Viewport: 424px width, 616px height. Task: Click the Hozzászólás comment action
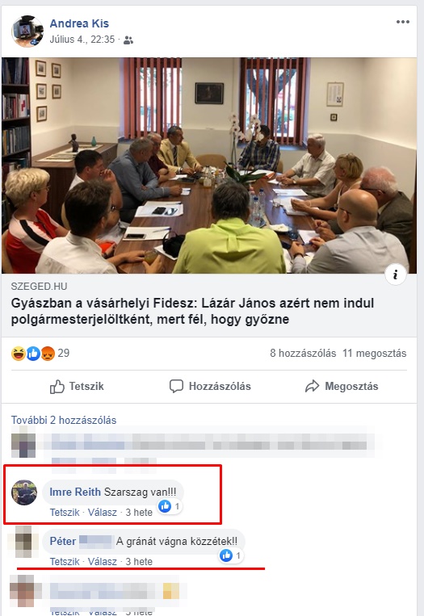point(210,387)
